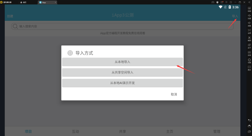
Task: Click the Wi-Fi status icon
Action: tap(220, 7)
